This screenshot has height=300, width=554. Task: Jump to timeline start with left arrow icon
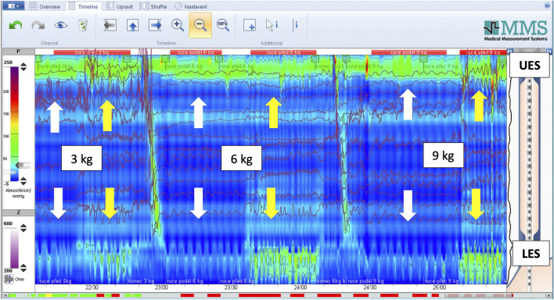pyautogui.click(x=110, y=26)
